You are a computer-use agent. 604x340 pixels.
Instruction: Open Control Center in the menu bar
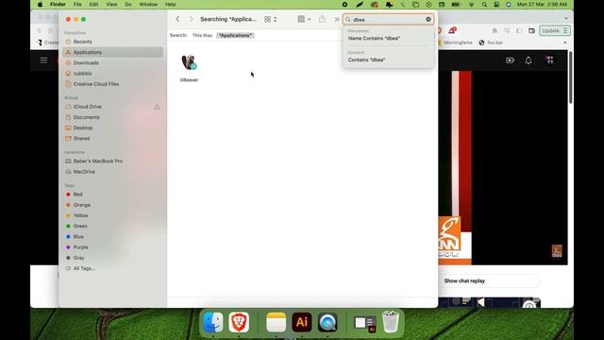pos(496,4)
